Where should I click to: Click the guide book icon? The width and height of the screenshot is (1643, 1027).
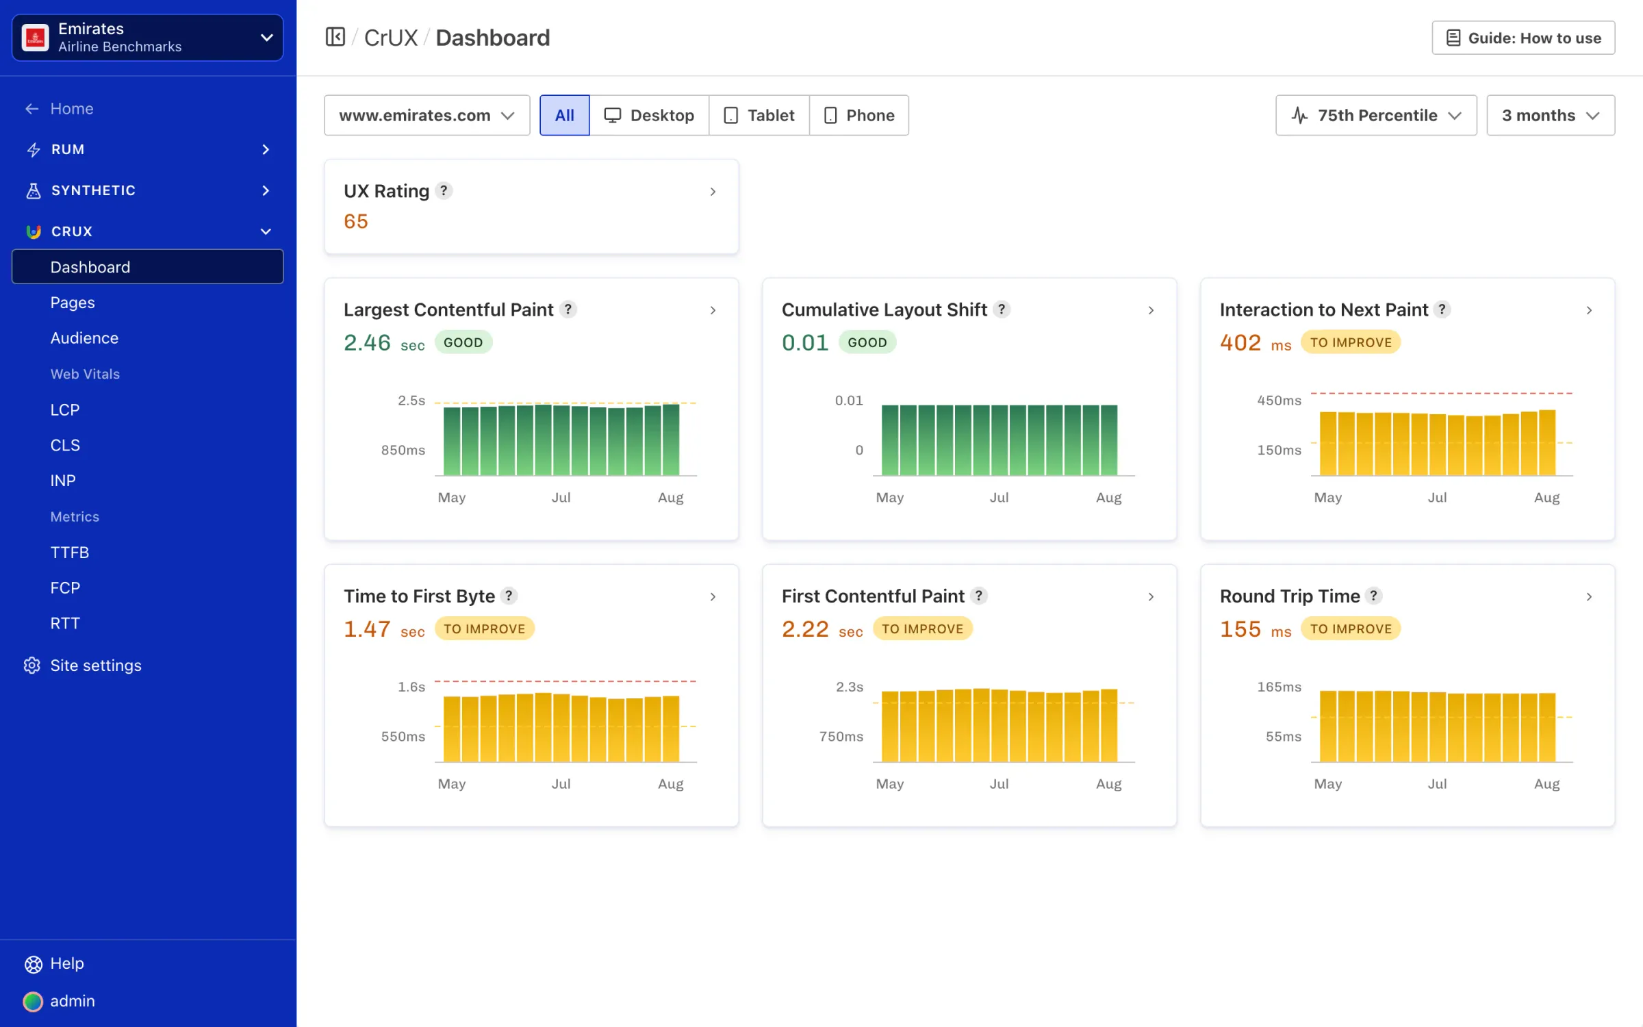click(x=1453, y=38)
